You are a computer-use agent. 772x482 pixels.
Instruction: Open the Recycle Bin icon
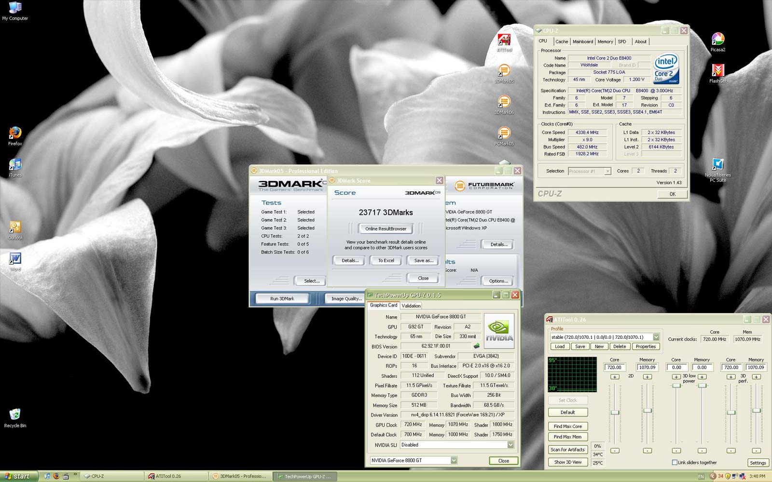[x=15, y=418]
